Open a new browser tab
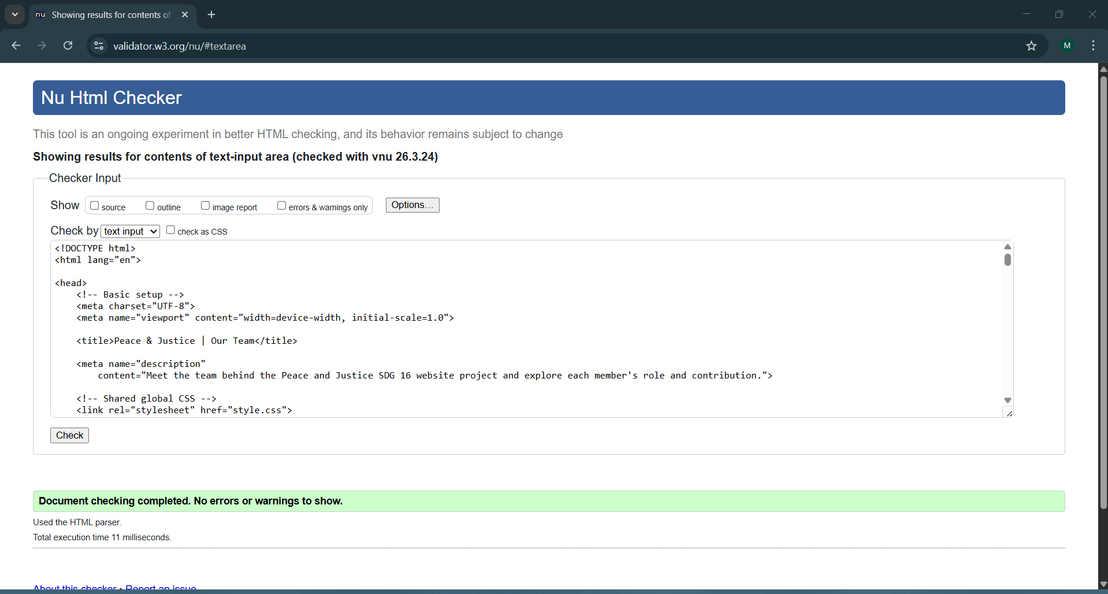This screenshot has height=594, width=1108. 211,14
